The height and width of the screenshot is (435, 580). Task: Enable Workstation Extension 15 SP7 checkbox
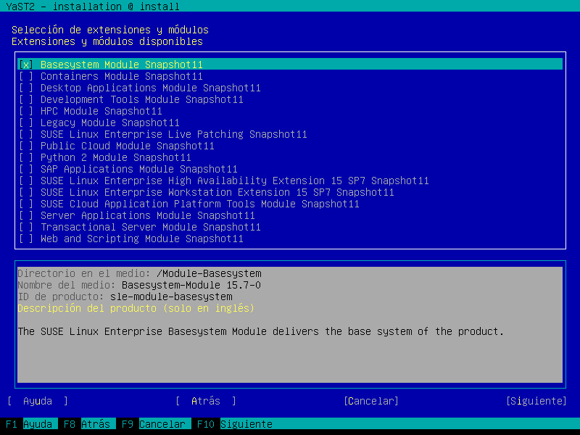tap(26, 192)
